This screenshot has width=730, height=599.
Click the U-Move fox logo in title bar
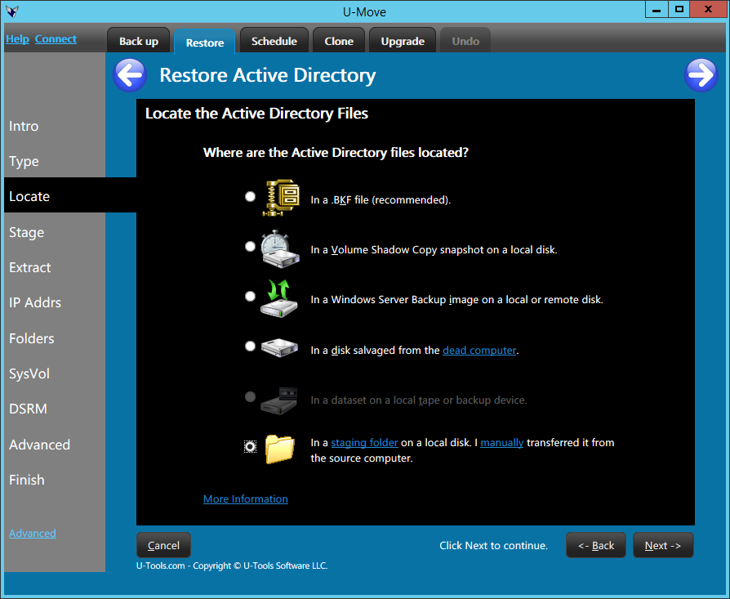tap(12, 11)
